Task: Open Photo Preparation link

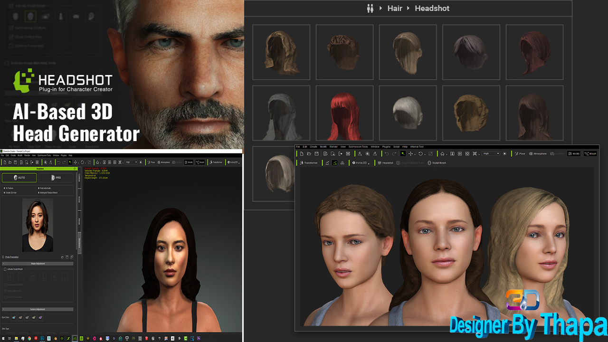Action: pyautogui.click(x=12, y=257)
